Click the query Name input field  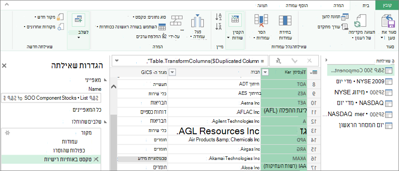(51, 97)
